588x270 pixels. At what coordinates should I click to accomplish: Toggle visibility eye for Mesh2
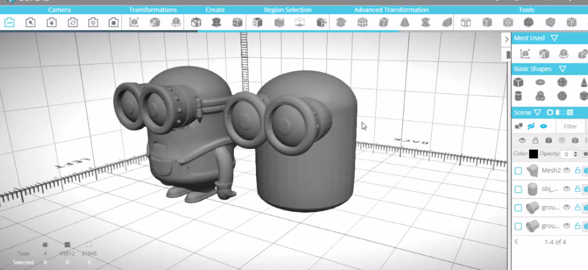click(x=567, y=170)
